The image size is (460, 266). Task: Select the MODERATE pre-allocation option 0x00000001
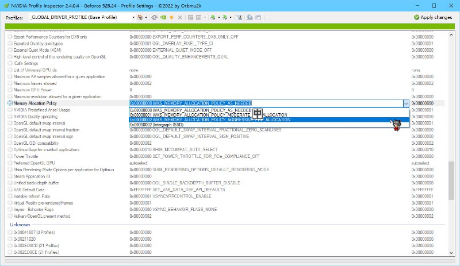click(190, 114)
